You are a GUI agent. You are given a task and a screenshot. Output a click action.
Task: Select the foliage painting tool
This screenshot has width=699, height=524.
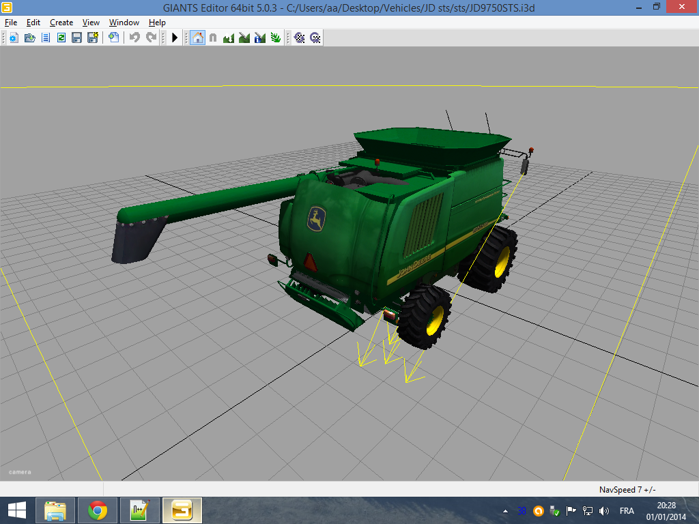point(276,38)
